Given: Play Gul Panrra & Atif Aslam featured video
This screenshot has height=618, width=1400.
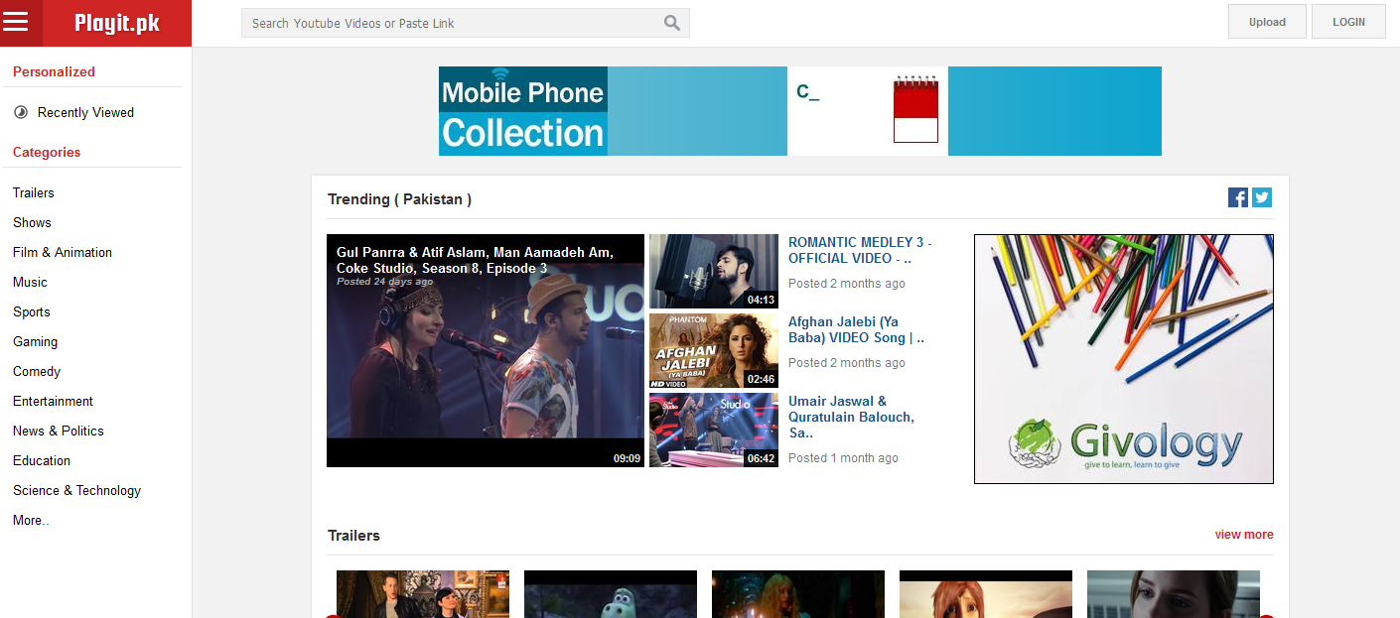Looking at the screenshot, I should (486, 350).
